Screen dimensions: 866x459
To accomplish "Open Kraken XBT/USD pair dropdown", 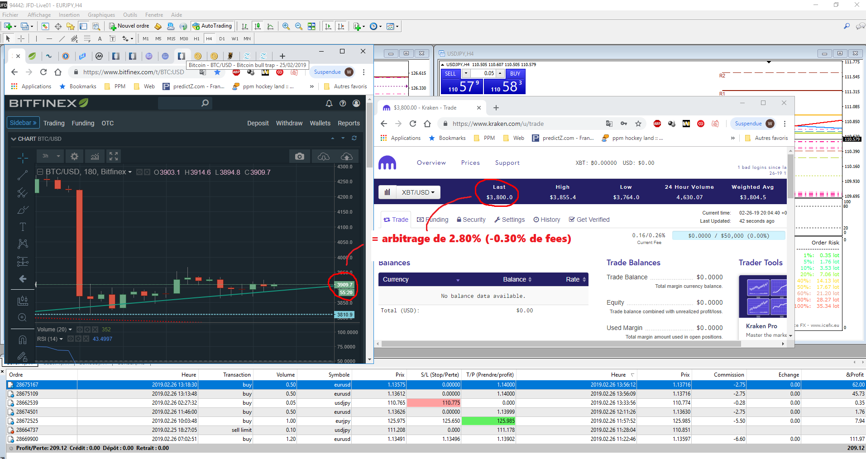I will point(418,192).
